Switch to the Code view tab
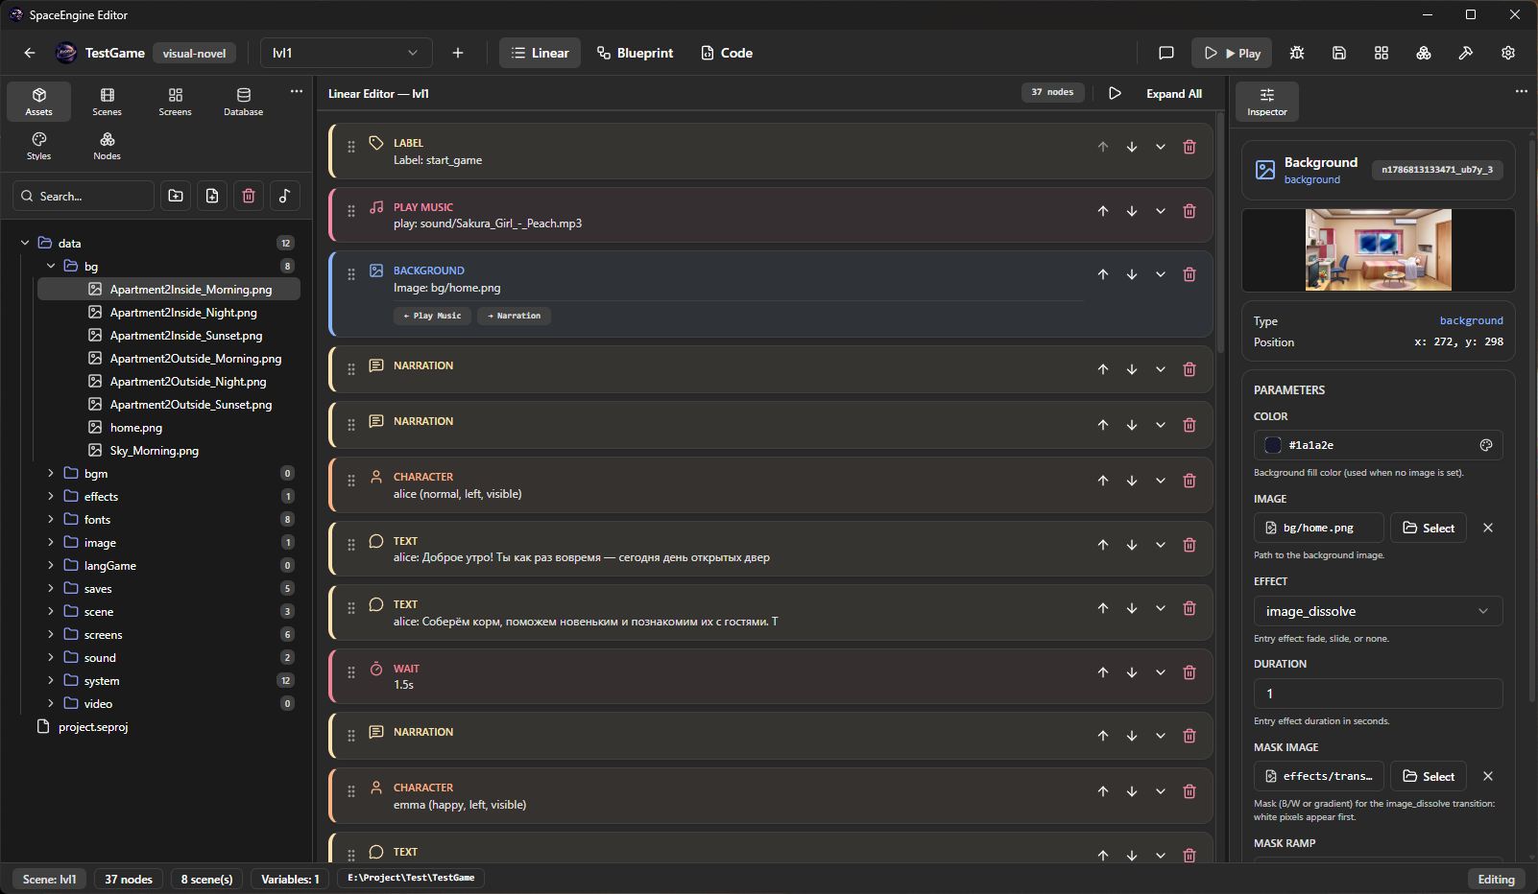1538x894 pixels. pos(727,53)
